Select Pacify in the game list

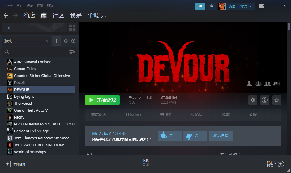38,117
